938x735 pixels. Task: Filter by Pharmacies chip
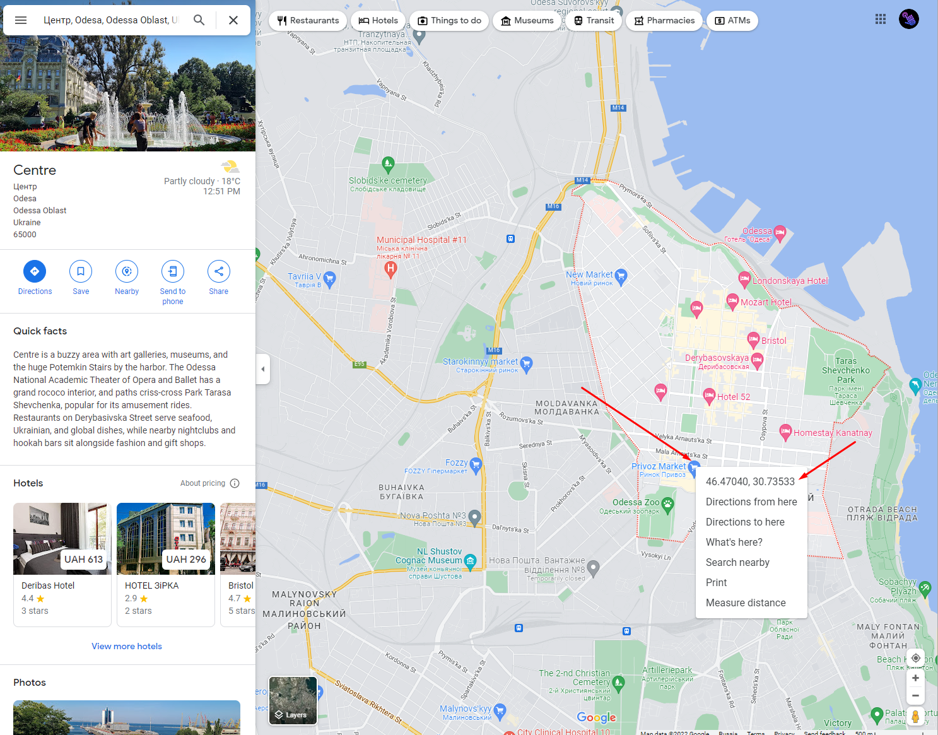click(x=664, y=20)
